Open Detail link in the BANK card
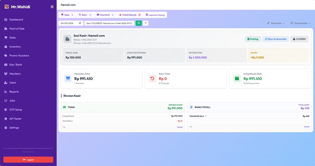This screenshot has height=166, width=315. pyautogui.click(x=306, y=127)
